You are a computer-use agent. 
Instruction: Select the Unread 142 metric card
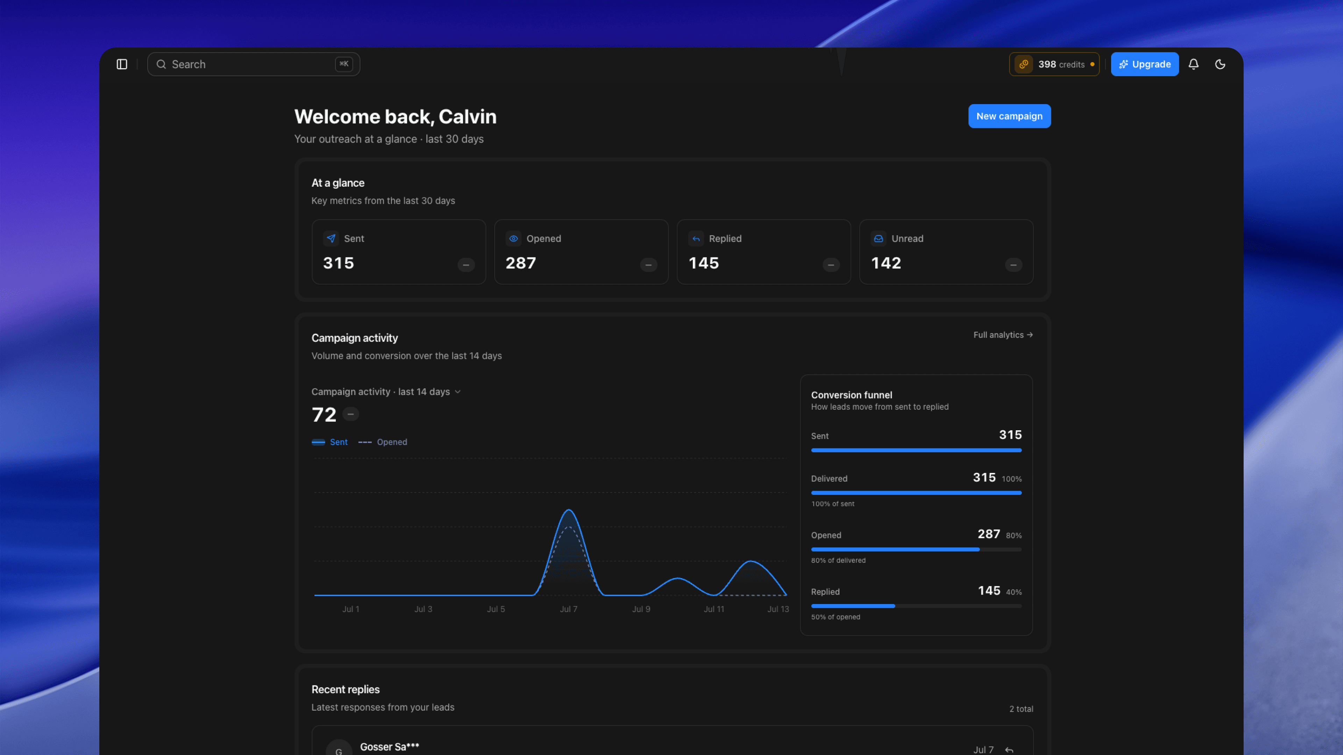click(946, 252)
